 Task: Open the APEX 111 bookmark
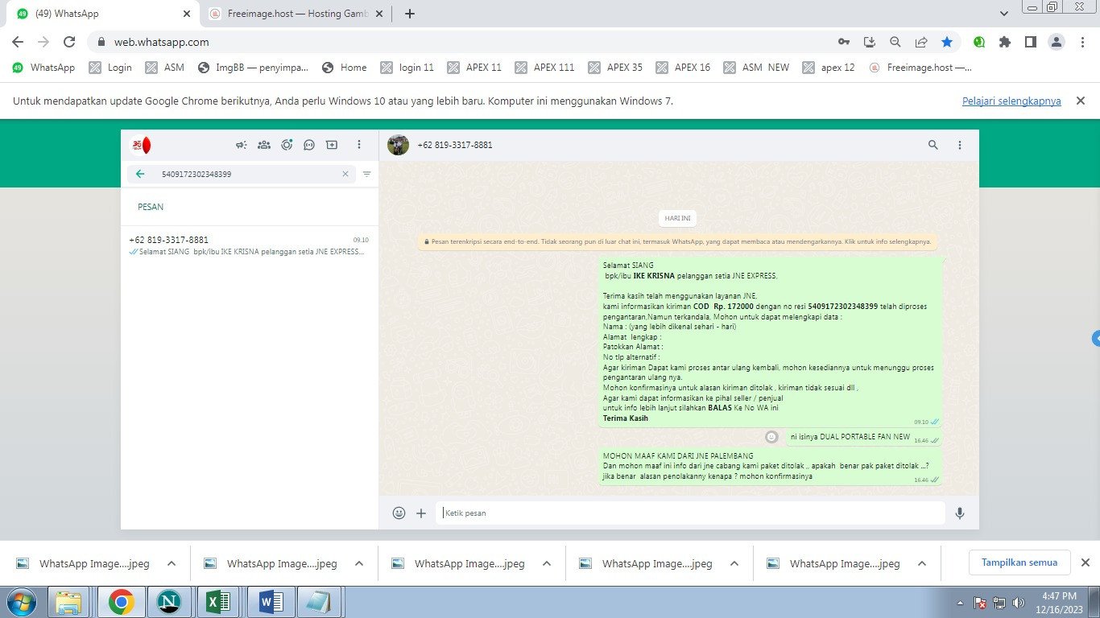click(x=545, y=68)
